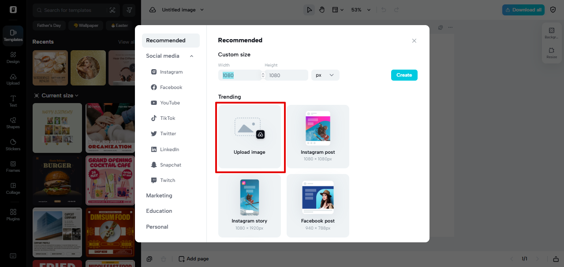Screen dimensions: 564x267
Task: Open the Frames sidebar panel
Action: 13,166
